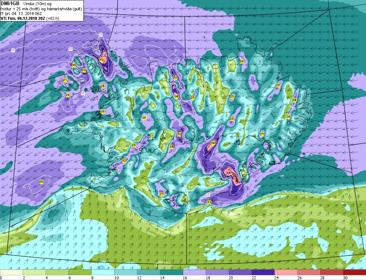Screen dimensions: 366x280
Task: Pick the 22–24 m/s dark indigo legend swatch
Action: pyautogui.click(x=263, y=272)
